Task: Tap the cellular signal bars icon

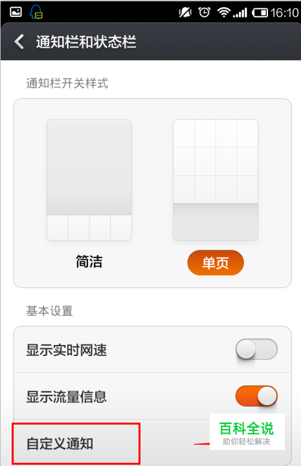Action: 240,13
